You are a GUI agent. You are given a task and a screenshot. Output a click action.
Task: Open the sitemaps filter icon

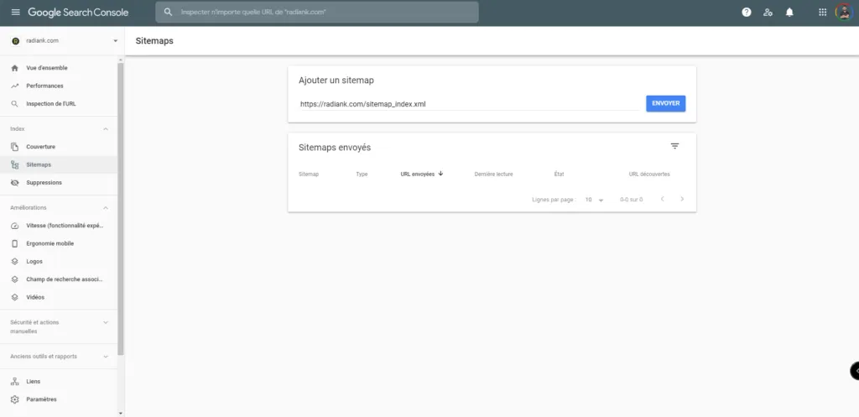pos(675,146)
